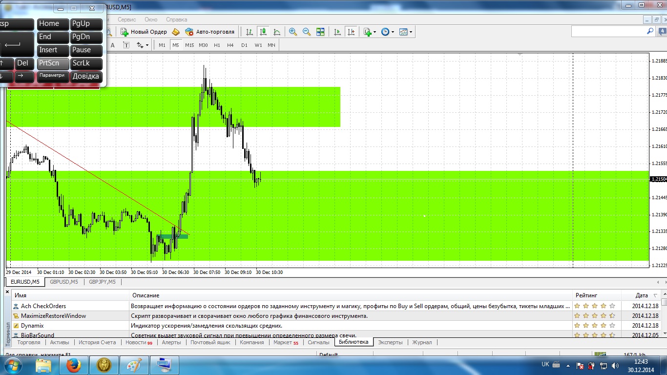Switch to the GBPUSD,M5 chart tab

(x=63, y=282)
